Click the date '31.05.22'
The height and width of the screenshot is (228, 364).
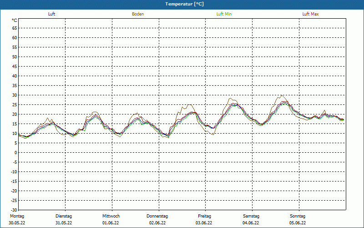pyautogui.click(x=64, y=223)
